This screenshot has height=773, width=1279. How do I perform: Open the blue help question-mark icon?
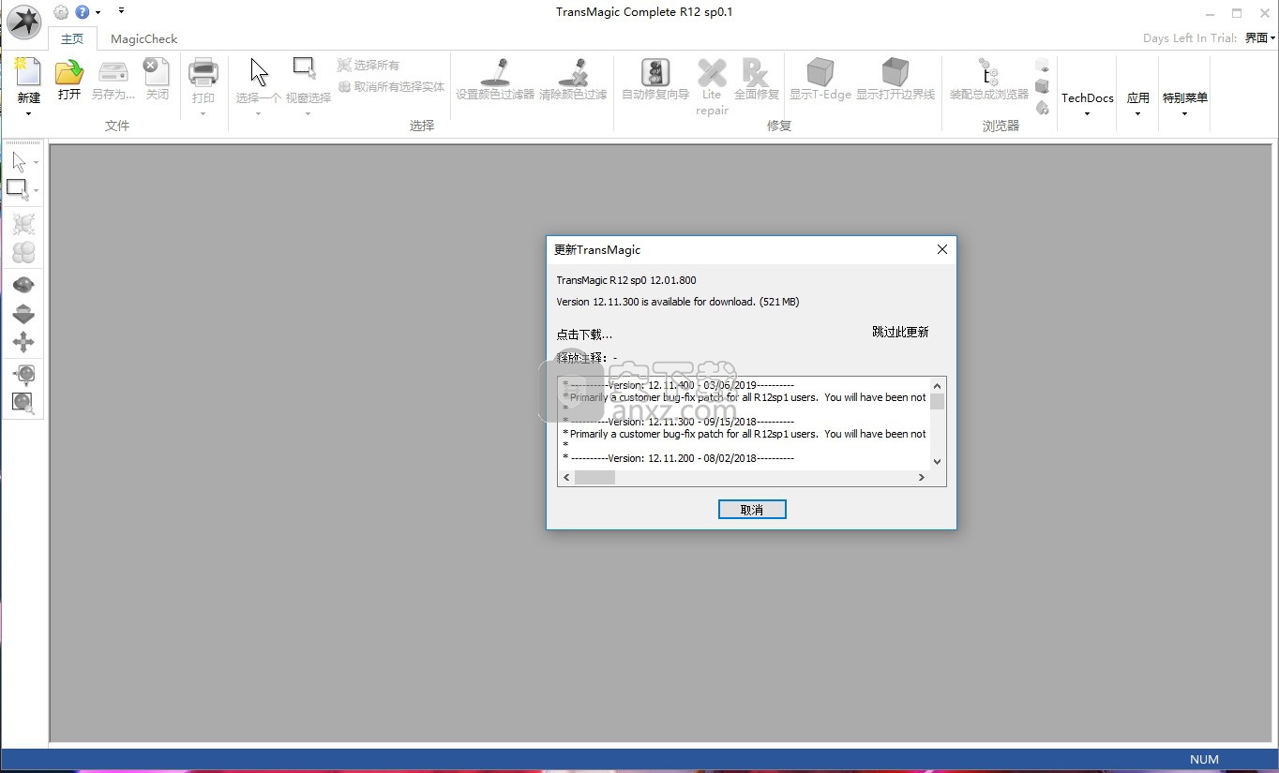coord(83,12)
